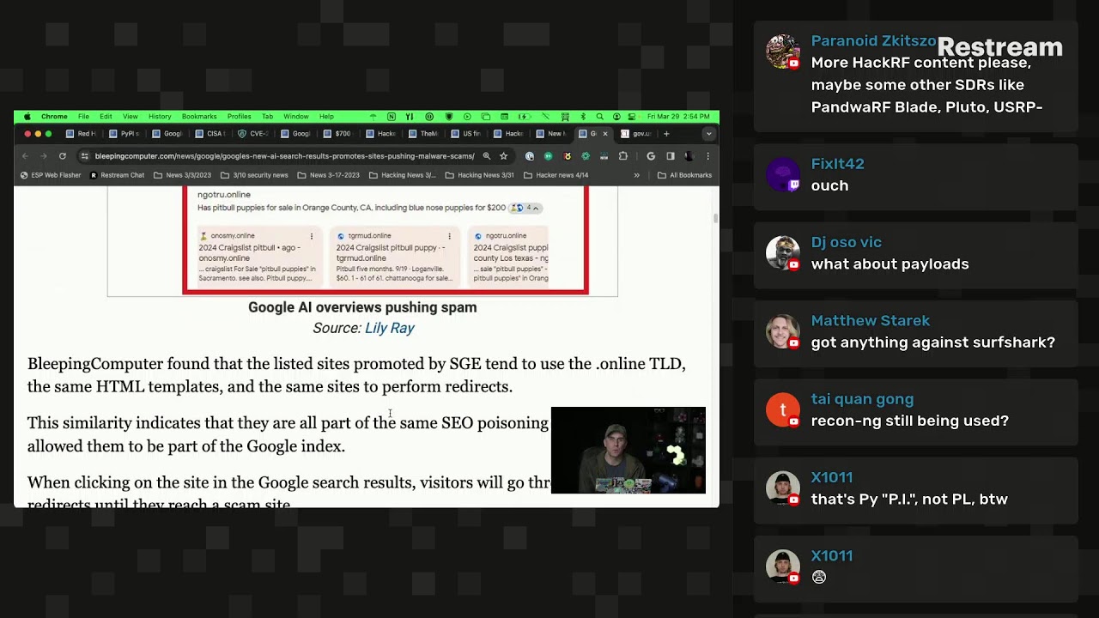Open Chrome's three-dot menu

coord(707,156)
